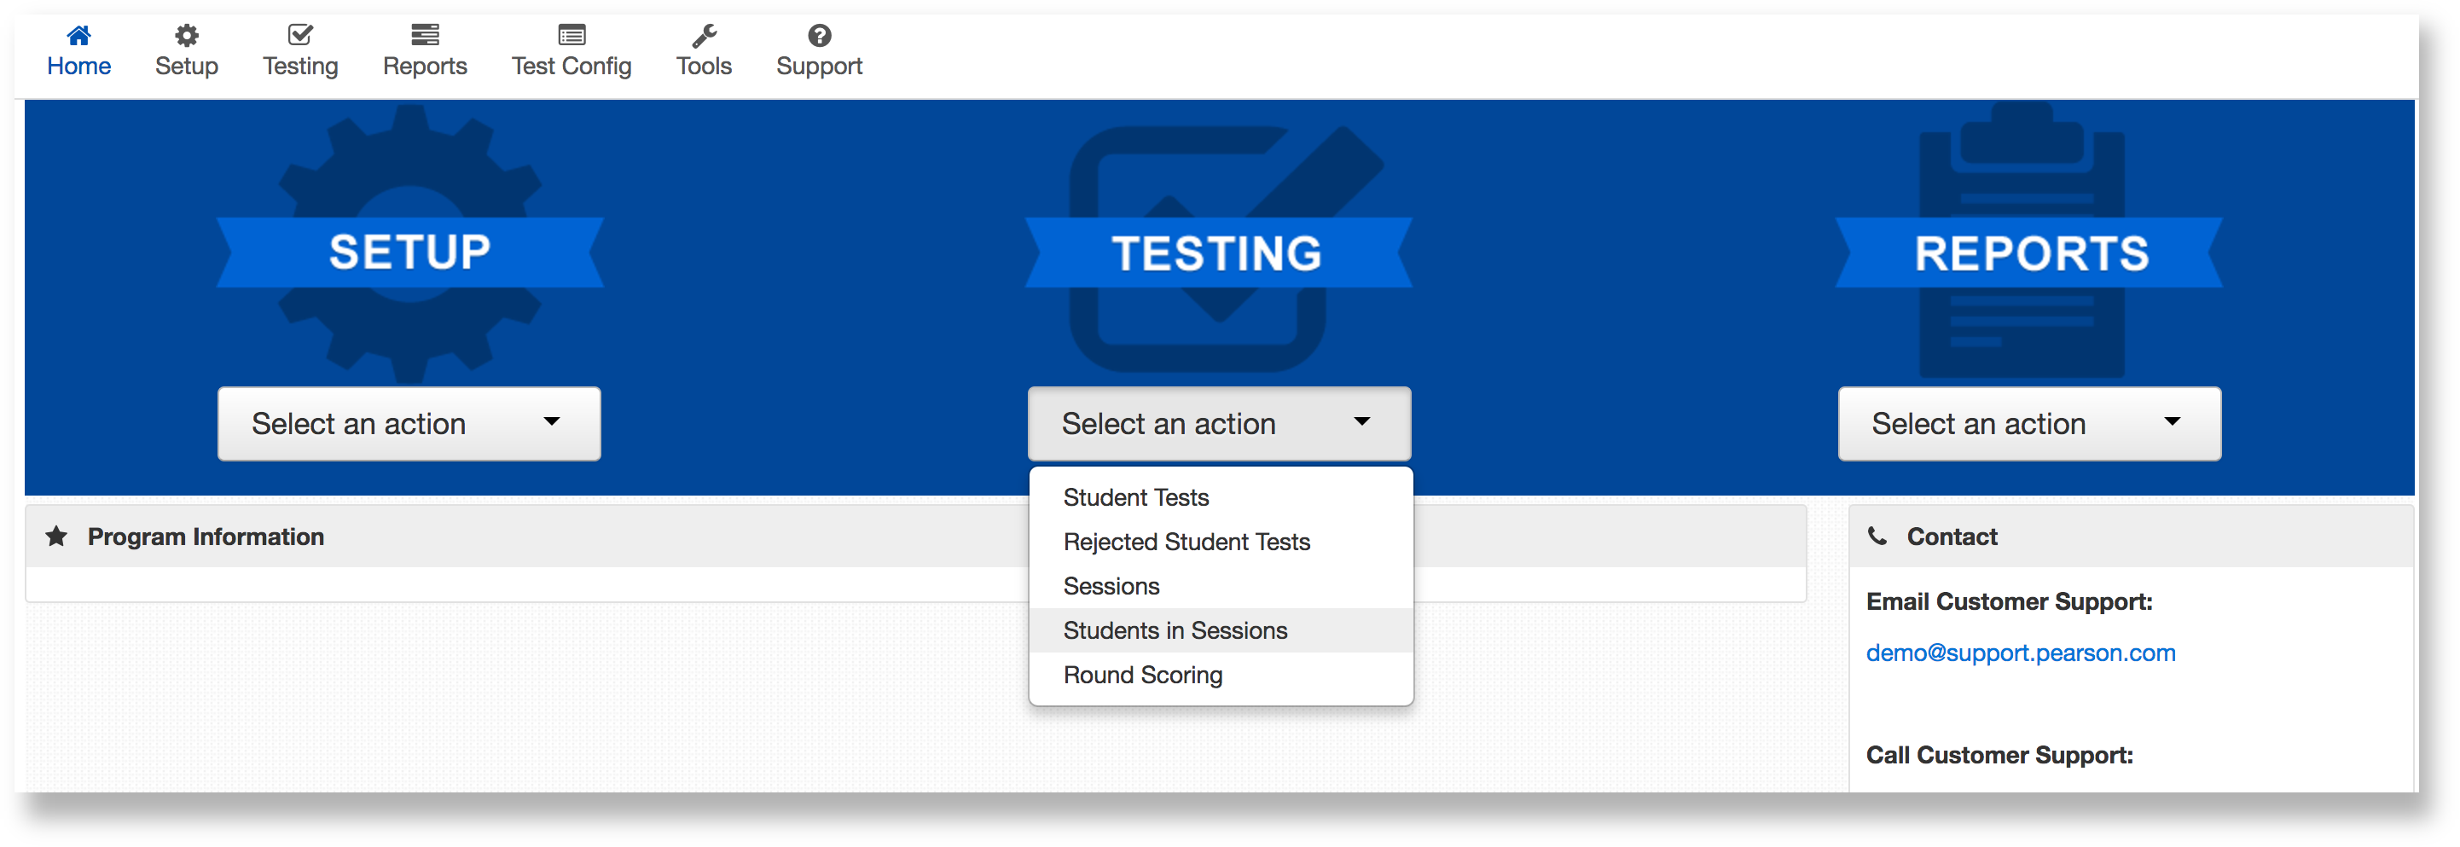
Task: Click the Contact phone icon
Action: click(1877, 537)
